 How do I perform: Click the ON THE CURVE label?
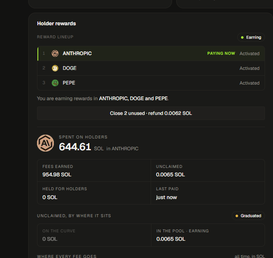pyautogui.click(x=59, y=231)
